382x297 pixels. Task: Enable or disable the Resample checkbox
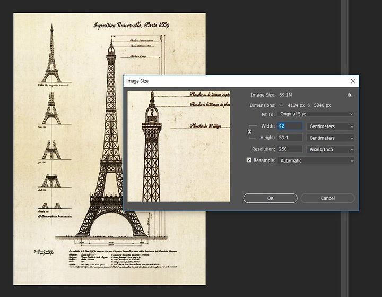pyautogui.click(x=249, y=160)
